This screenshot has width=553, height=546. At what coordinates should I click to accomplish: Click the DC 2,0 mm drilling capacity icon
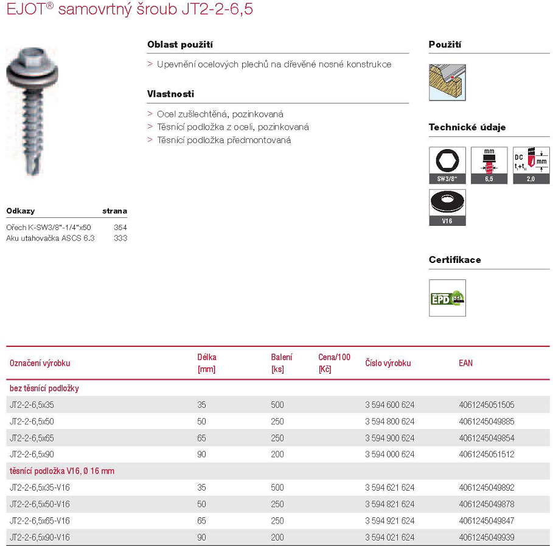point(531,165)
